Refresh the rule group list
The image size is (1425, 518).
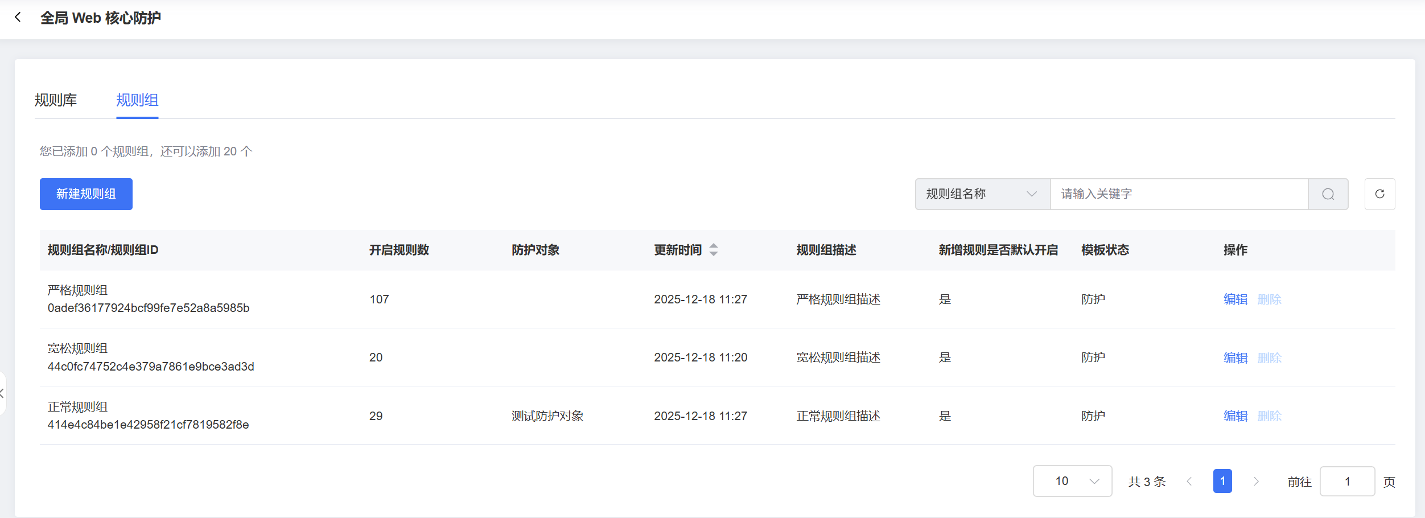point(1379,194)
